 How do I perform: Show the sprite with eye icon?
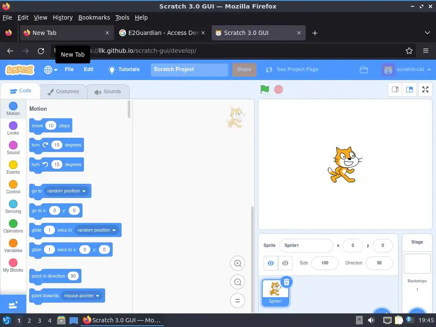[x=270, y=263]
